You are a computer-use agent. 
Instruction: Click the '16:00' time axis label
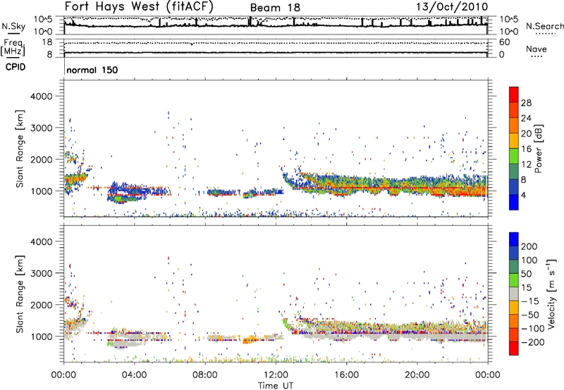point(346,375)
